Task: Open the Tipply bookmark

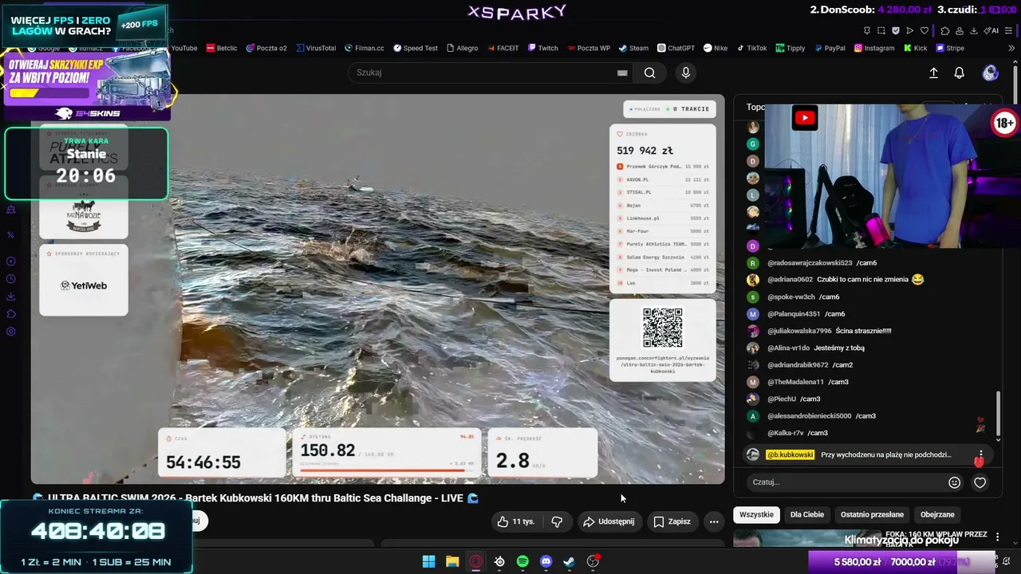Action: click(x=790, y=48)
